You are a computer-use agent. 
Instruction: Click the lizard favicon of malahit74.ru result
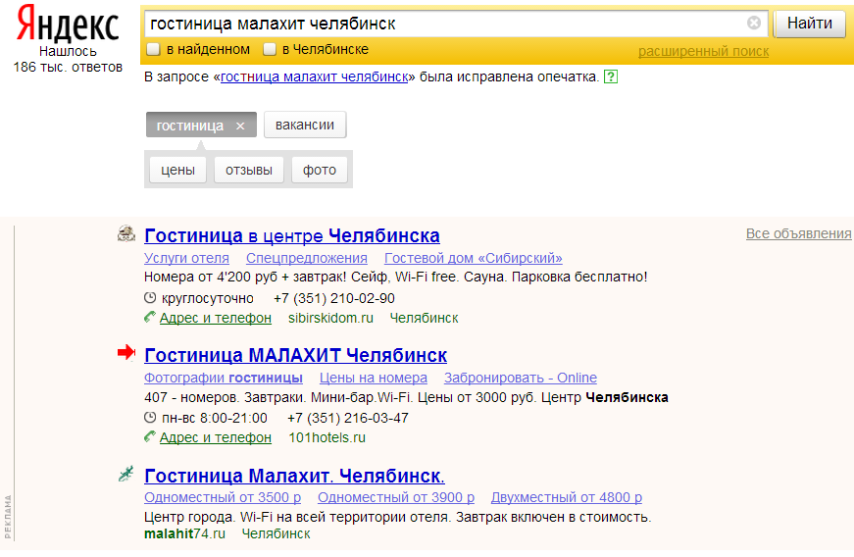[126, 475]
